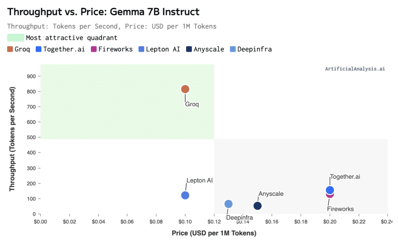Click the Lepton AI legend swatch
The image size is (398, 243).
pos(141,49)
